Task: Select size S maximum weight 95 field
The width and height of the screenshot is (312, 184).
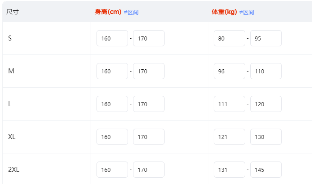Action: 266,38
